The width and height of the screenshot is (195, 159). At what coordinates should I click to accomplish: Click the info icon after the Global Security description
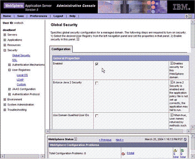[78, 39]
